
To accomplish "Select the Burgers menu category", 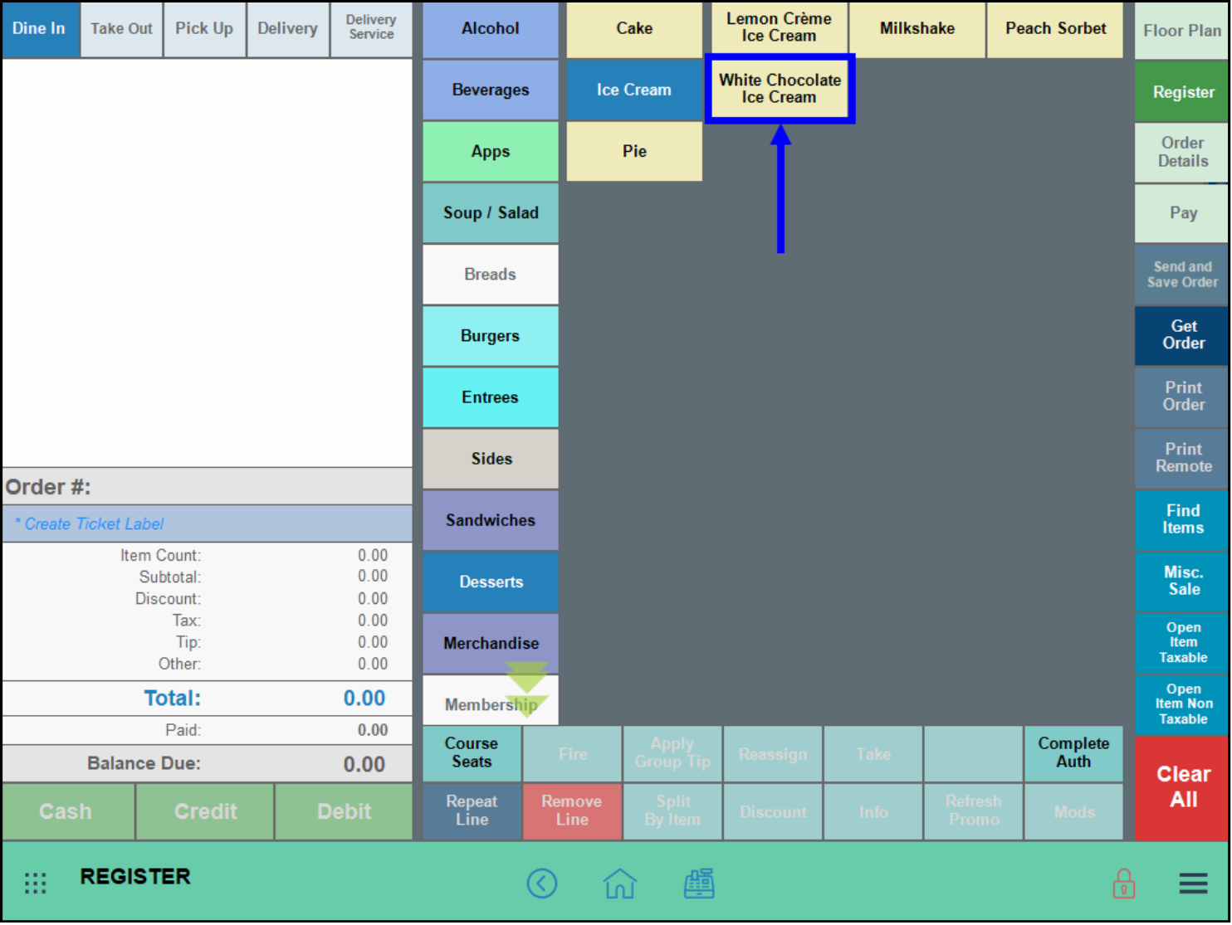I will 490,336.
